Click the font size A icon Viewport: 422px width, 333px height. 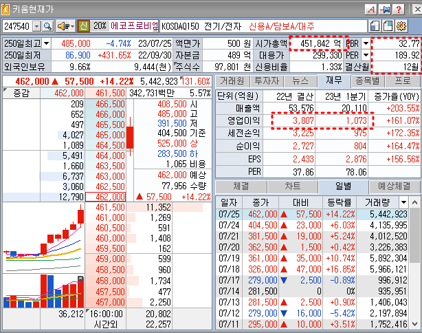(x=371, y=10)
